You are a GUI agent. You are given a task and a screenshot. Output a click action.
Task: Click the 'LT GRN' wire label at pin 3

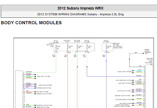(x=28, y=76)
